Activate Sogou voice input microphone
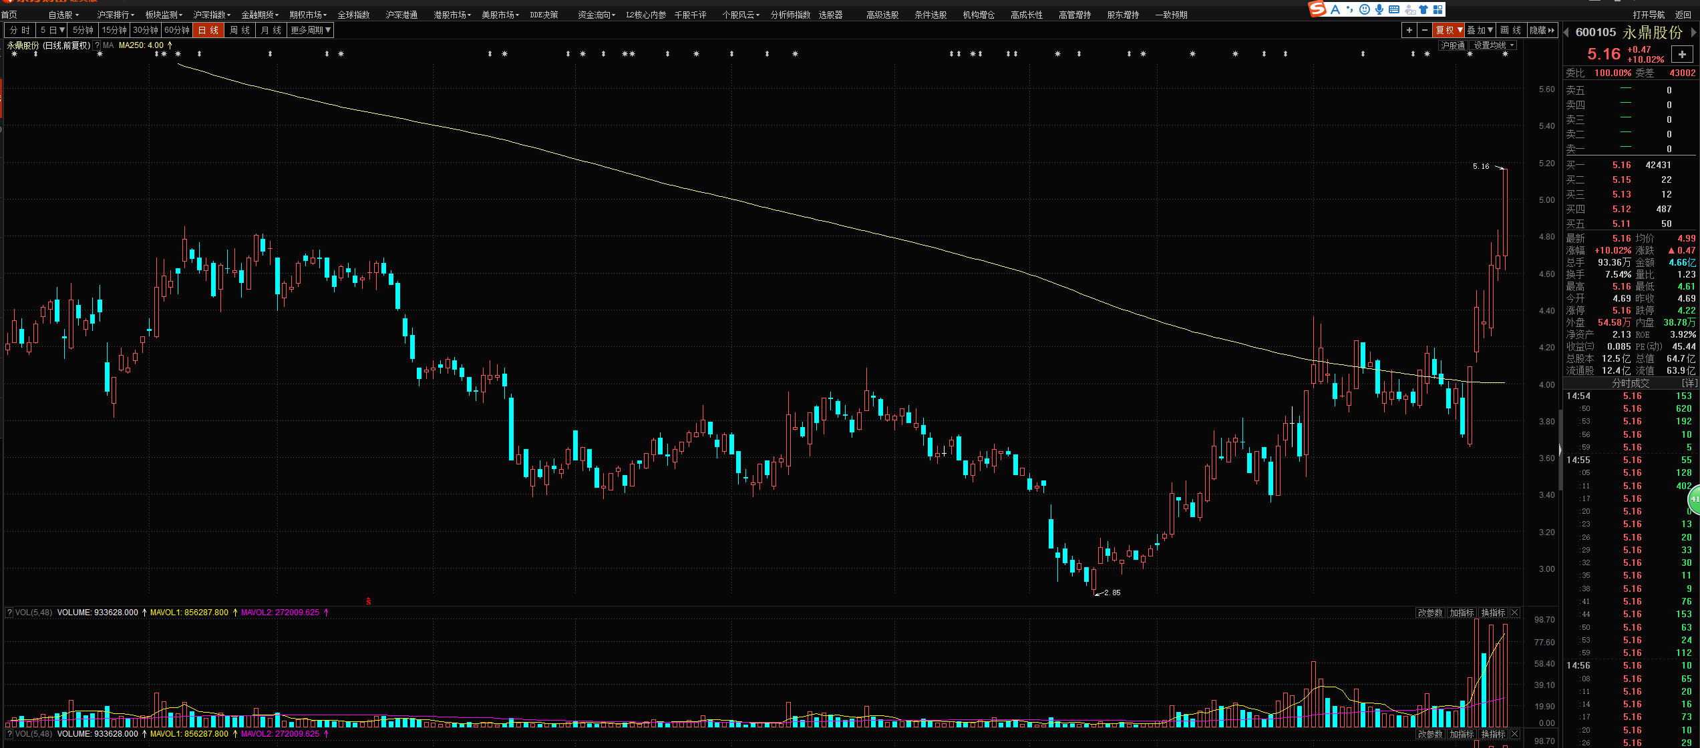 pos(1379,9)
